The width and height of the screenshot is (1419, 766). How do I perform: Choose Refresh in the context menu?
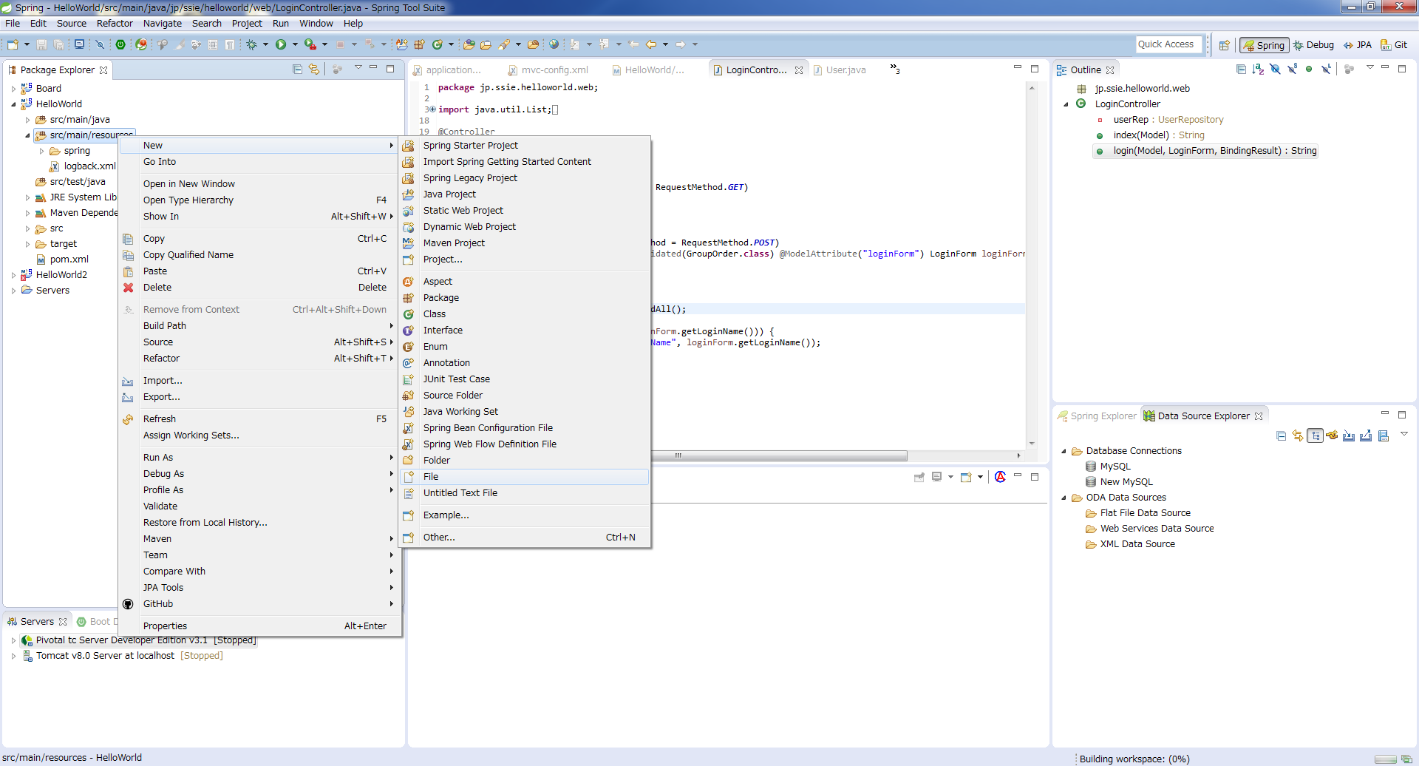[x=160, y=419]
